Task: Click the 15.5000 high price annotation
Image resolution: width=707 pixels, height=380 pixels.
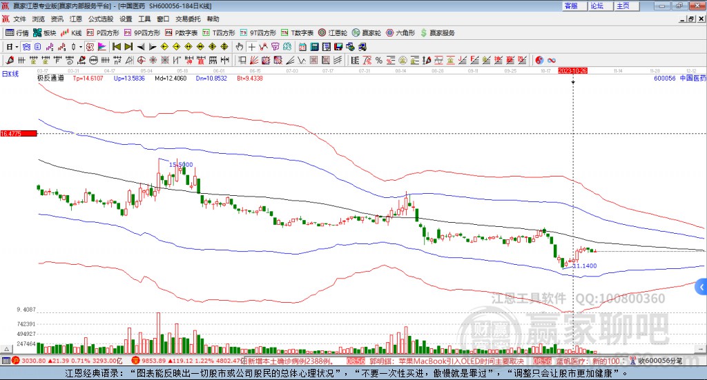Action: [x=181, y=164]
